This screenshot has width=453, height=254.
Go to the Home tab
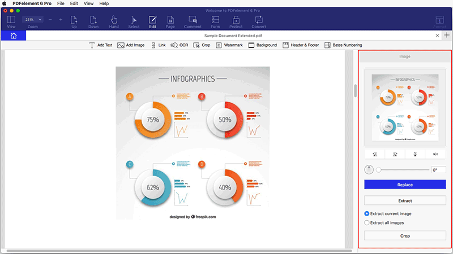(14, 36)
